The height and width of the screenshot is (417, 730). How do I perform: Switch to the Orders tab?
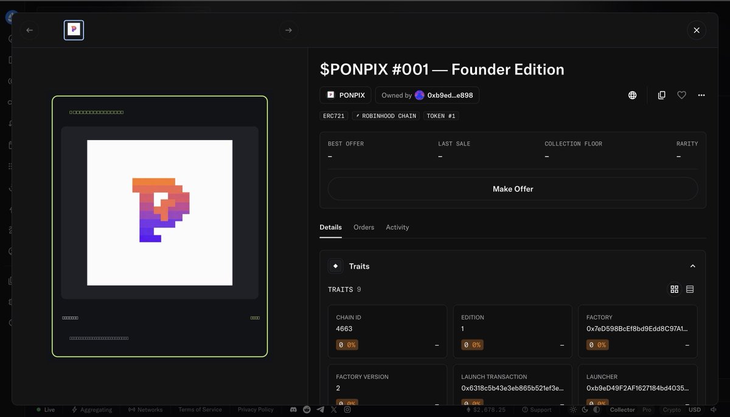tap(364, 227)
